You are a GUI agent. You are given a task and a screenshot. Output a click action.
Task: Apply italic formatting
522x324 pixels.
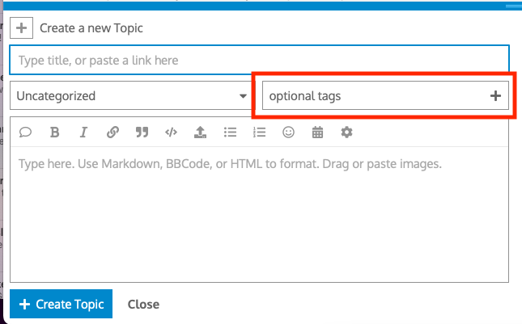[x=83, y=133]
